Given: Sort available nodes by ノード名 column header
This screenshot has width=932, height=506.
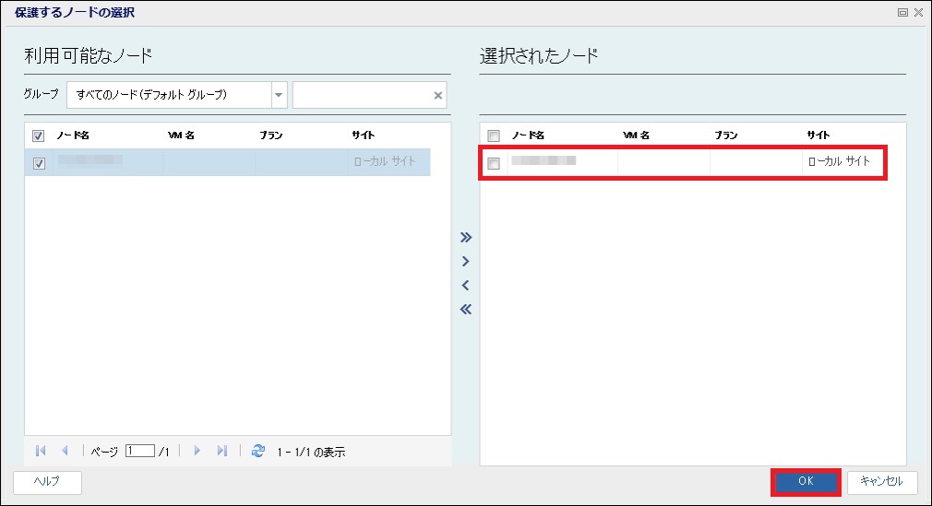Looking at the screenshot, I should (x=74, y=135).
